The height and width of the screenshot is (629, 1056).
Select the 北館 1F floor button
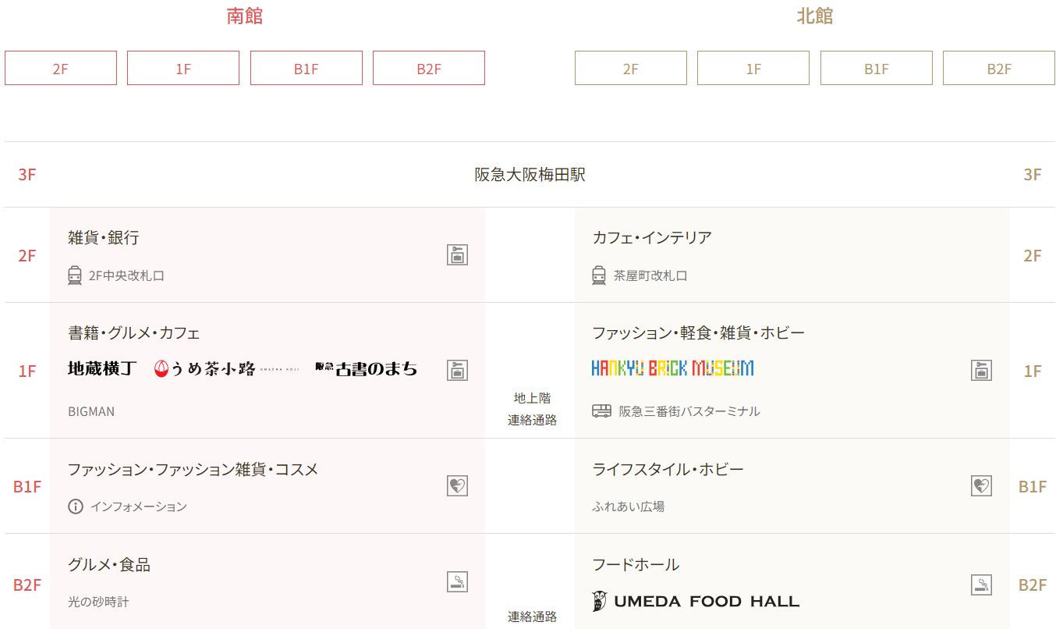point(753,68)
